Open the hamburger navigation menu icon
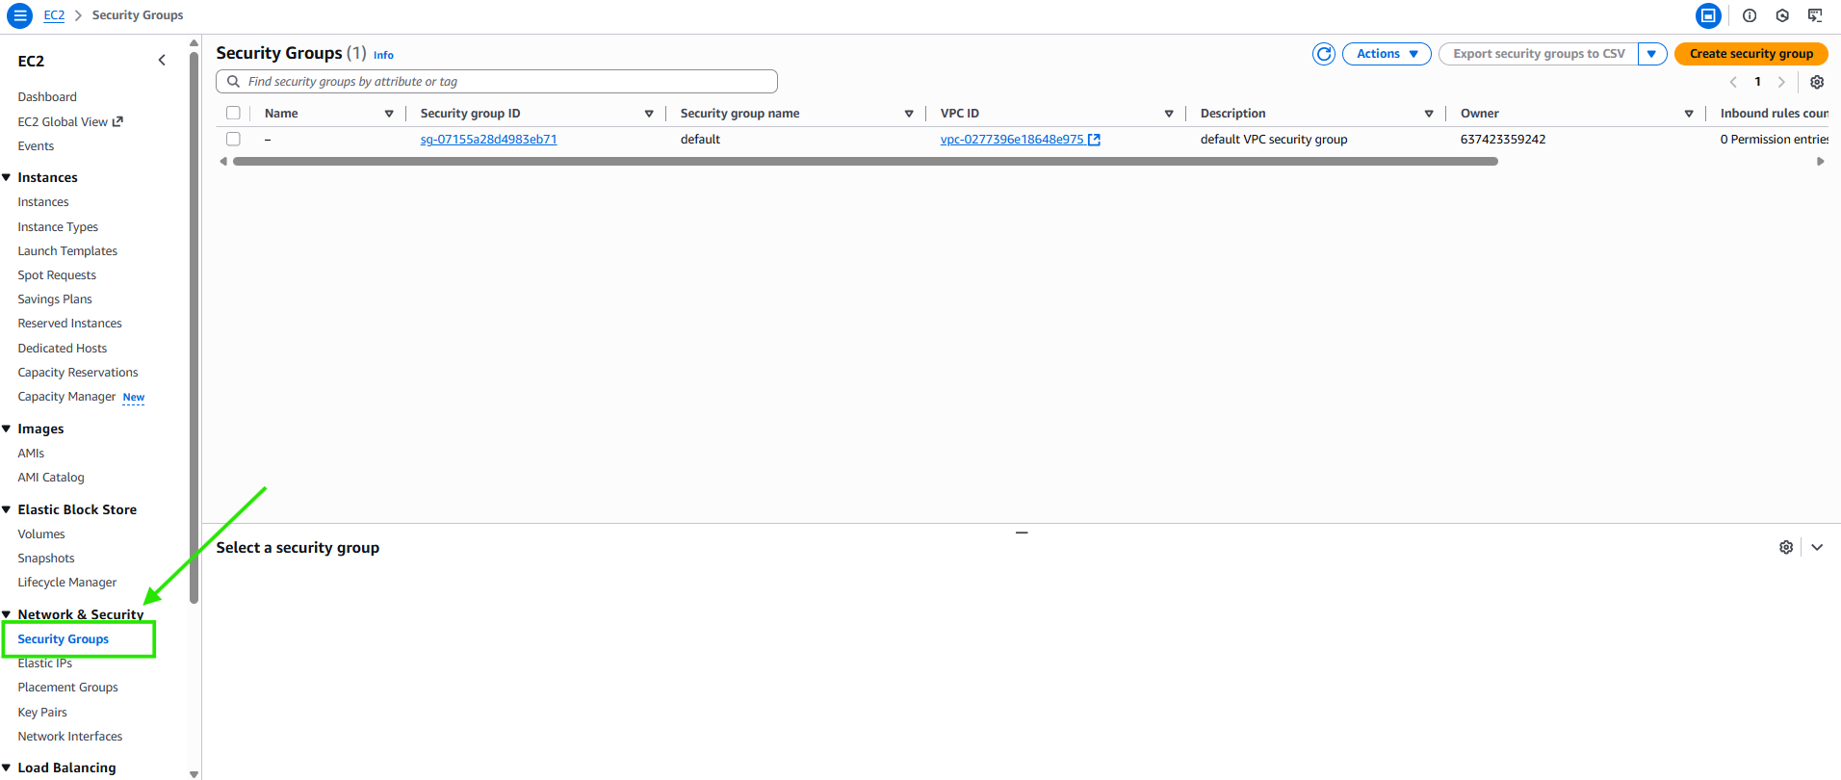1841x780 pixels. point(19,15)
